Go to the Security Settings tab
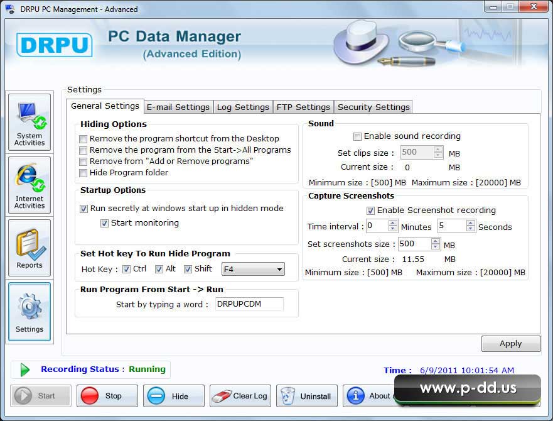The height and width of the screenshot is (421, 553). [373, 107]
